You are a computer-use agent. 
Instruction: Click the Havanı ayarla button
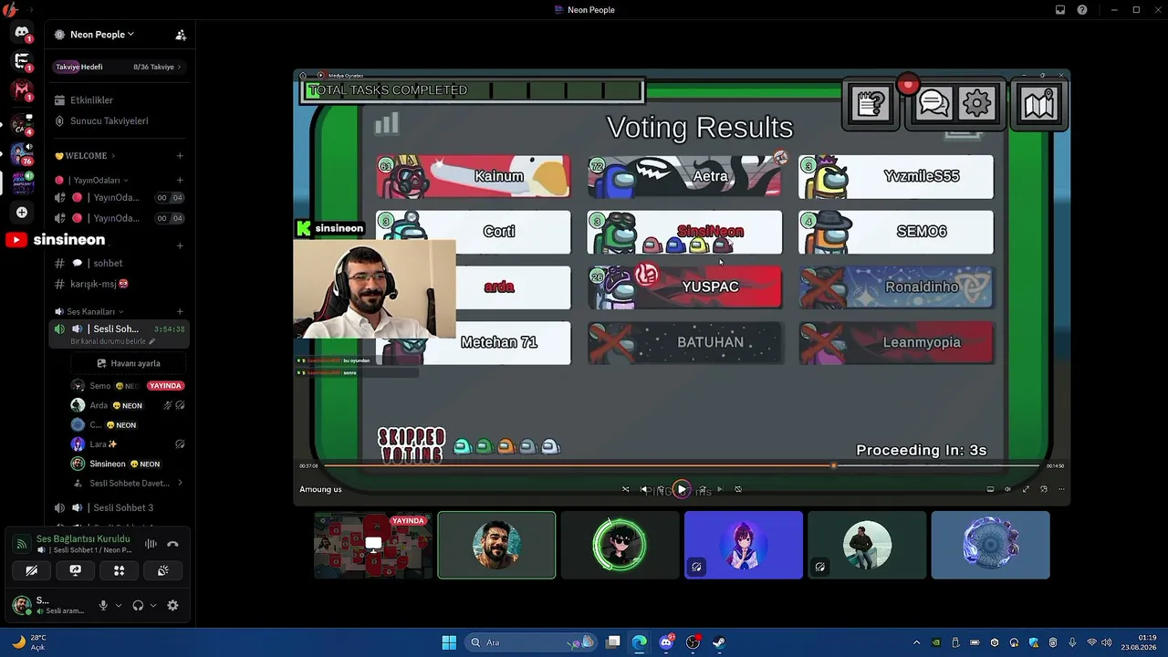click(x=129, y=363)
